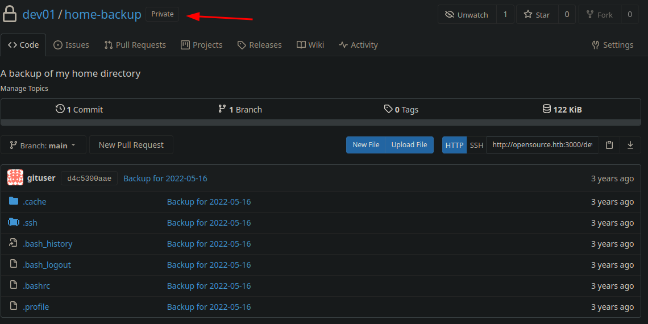Click the description 'A backup of my home directory'
The width and height of the screenshot is (648, 324).
click(x=70, y=73)
